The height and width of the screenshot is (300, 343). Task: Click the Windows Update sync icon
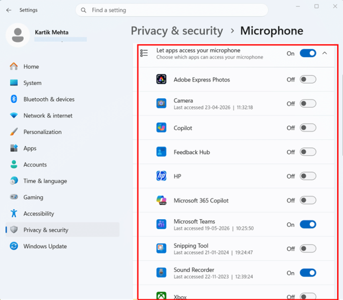pyautogui.click(x=14, y=246)
